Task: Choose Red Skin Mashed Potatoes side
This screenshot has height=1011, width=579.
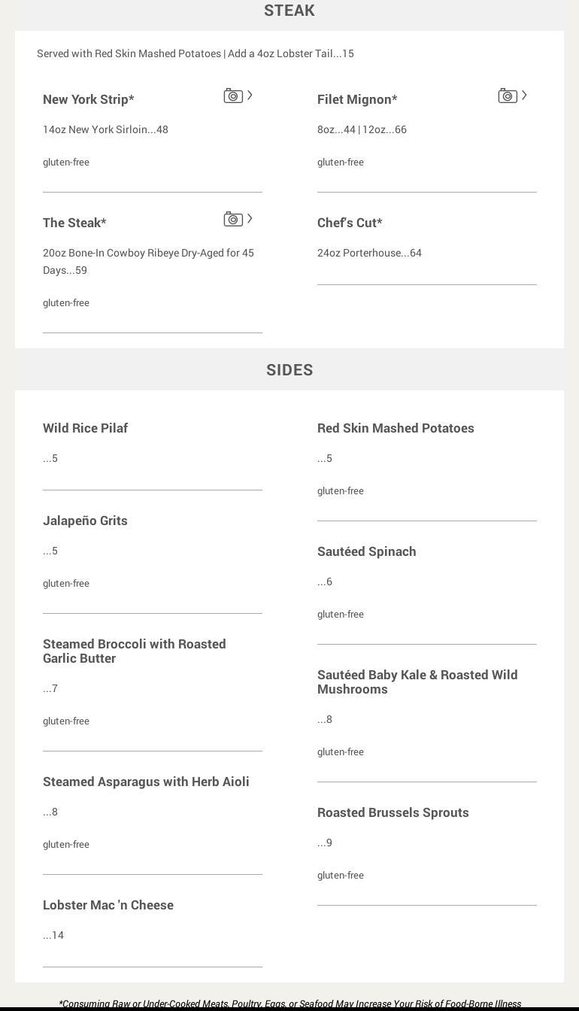Action: coord(396,428)
